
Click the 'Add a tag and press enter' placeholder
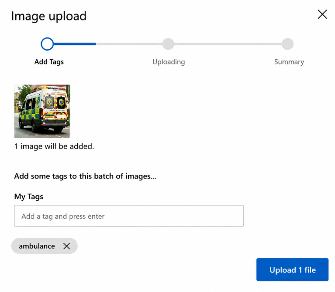coord(63,216)
